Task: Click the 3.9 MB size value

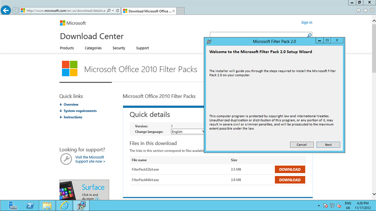Action: pyautogui.click(x=236, y=180)
